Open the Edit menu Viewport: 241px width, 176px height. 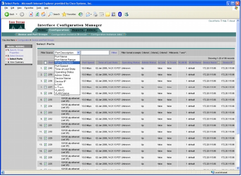(12, 8)
